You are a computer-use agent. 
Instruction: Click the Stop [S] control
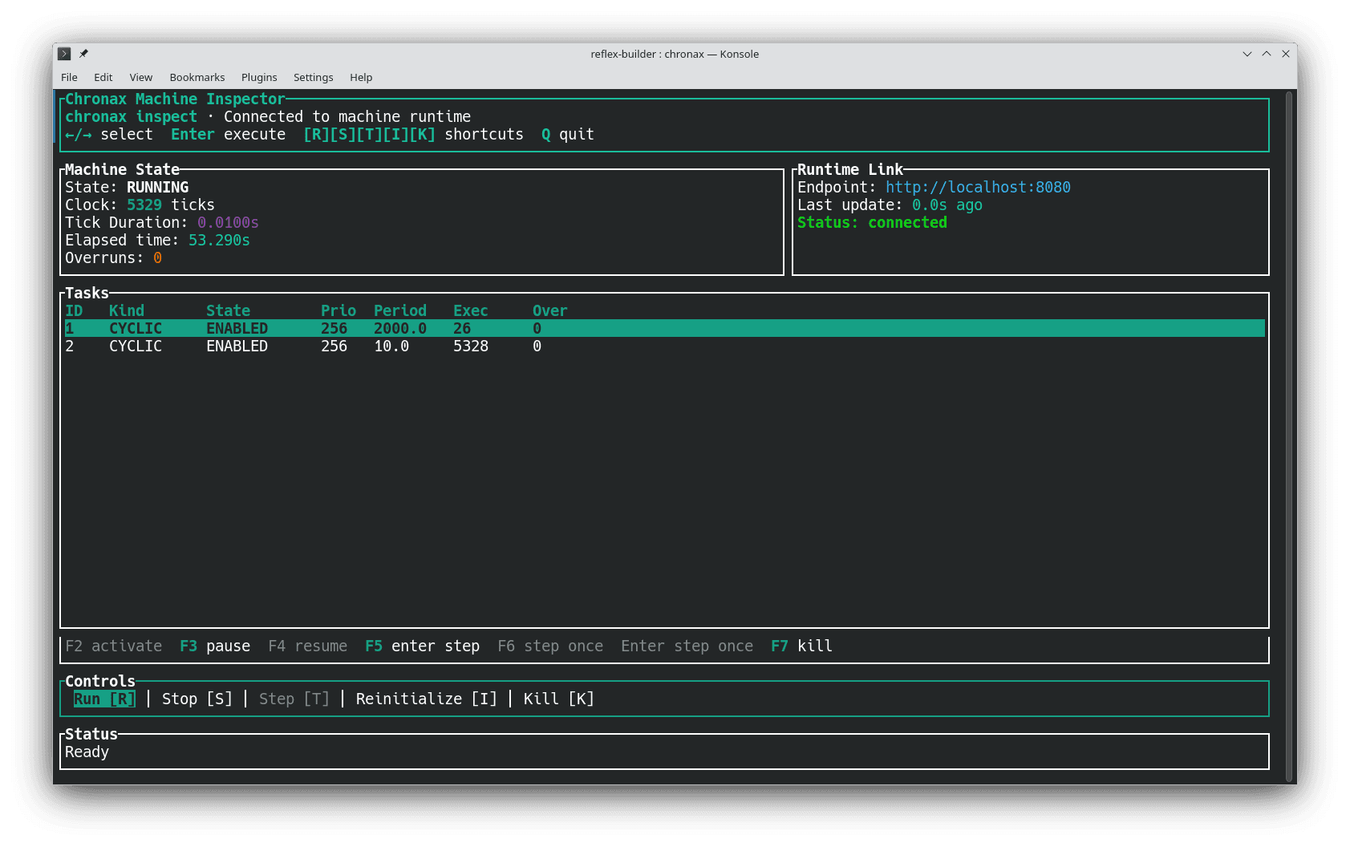coord(197,699)
